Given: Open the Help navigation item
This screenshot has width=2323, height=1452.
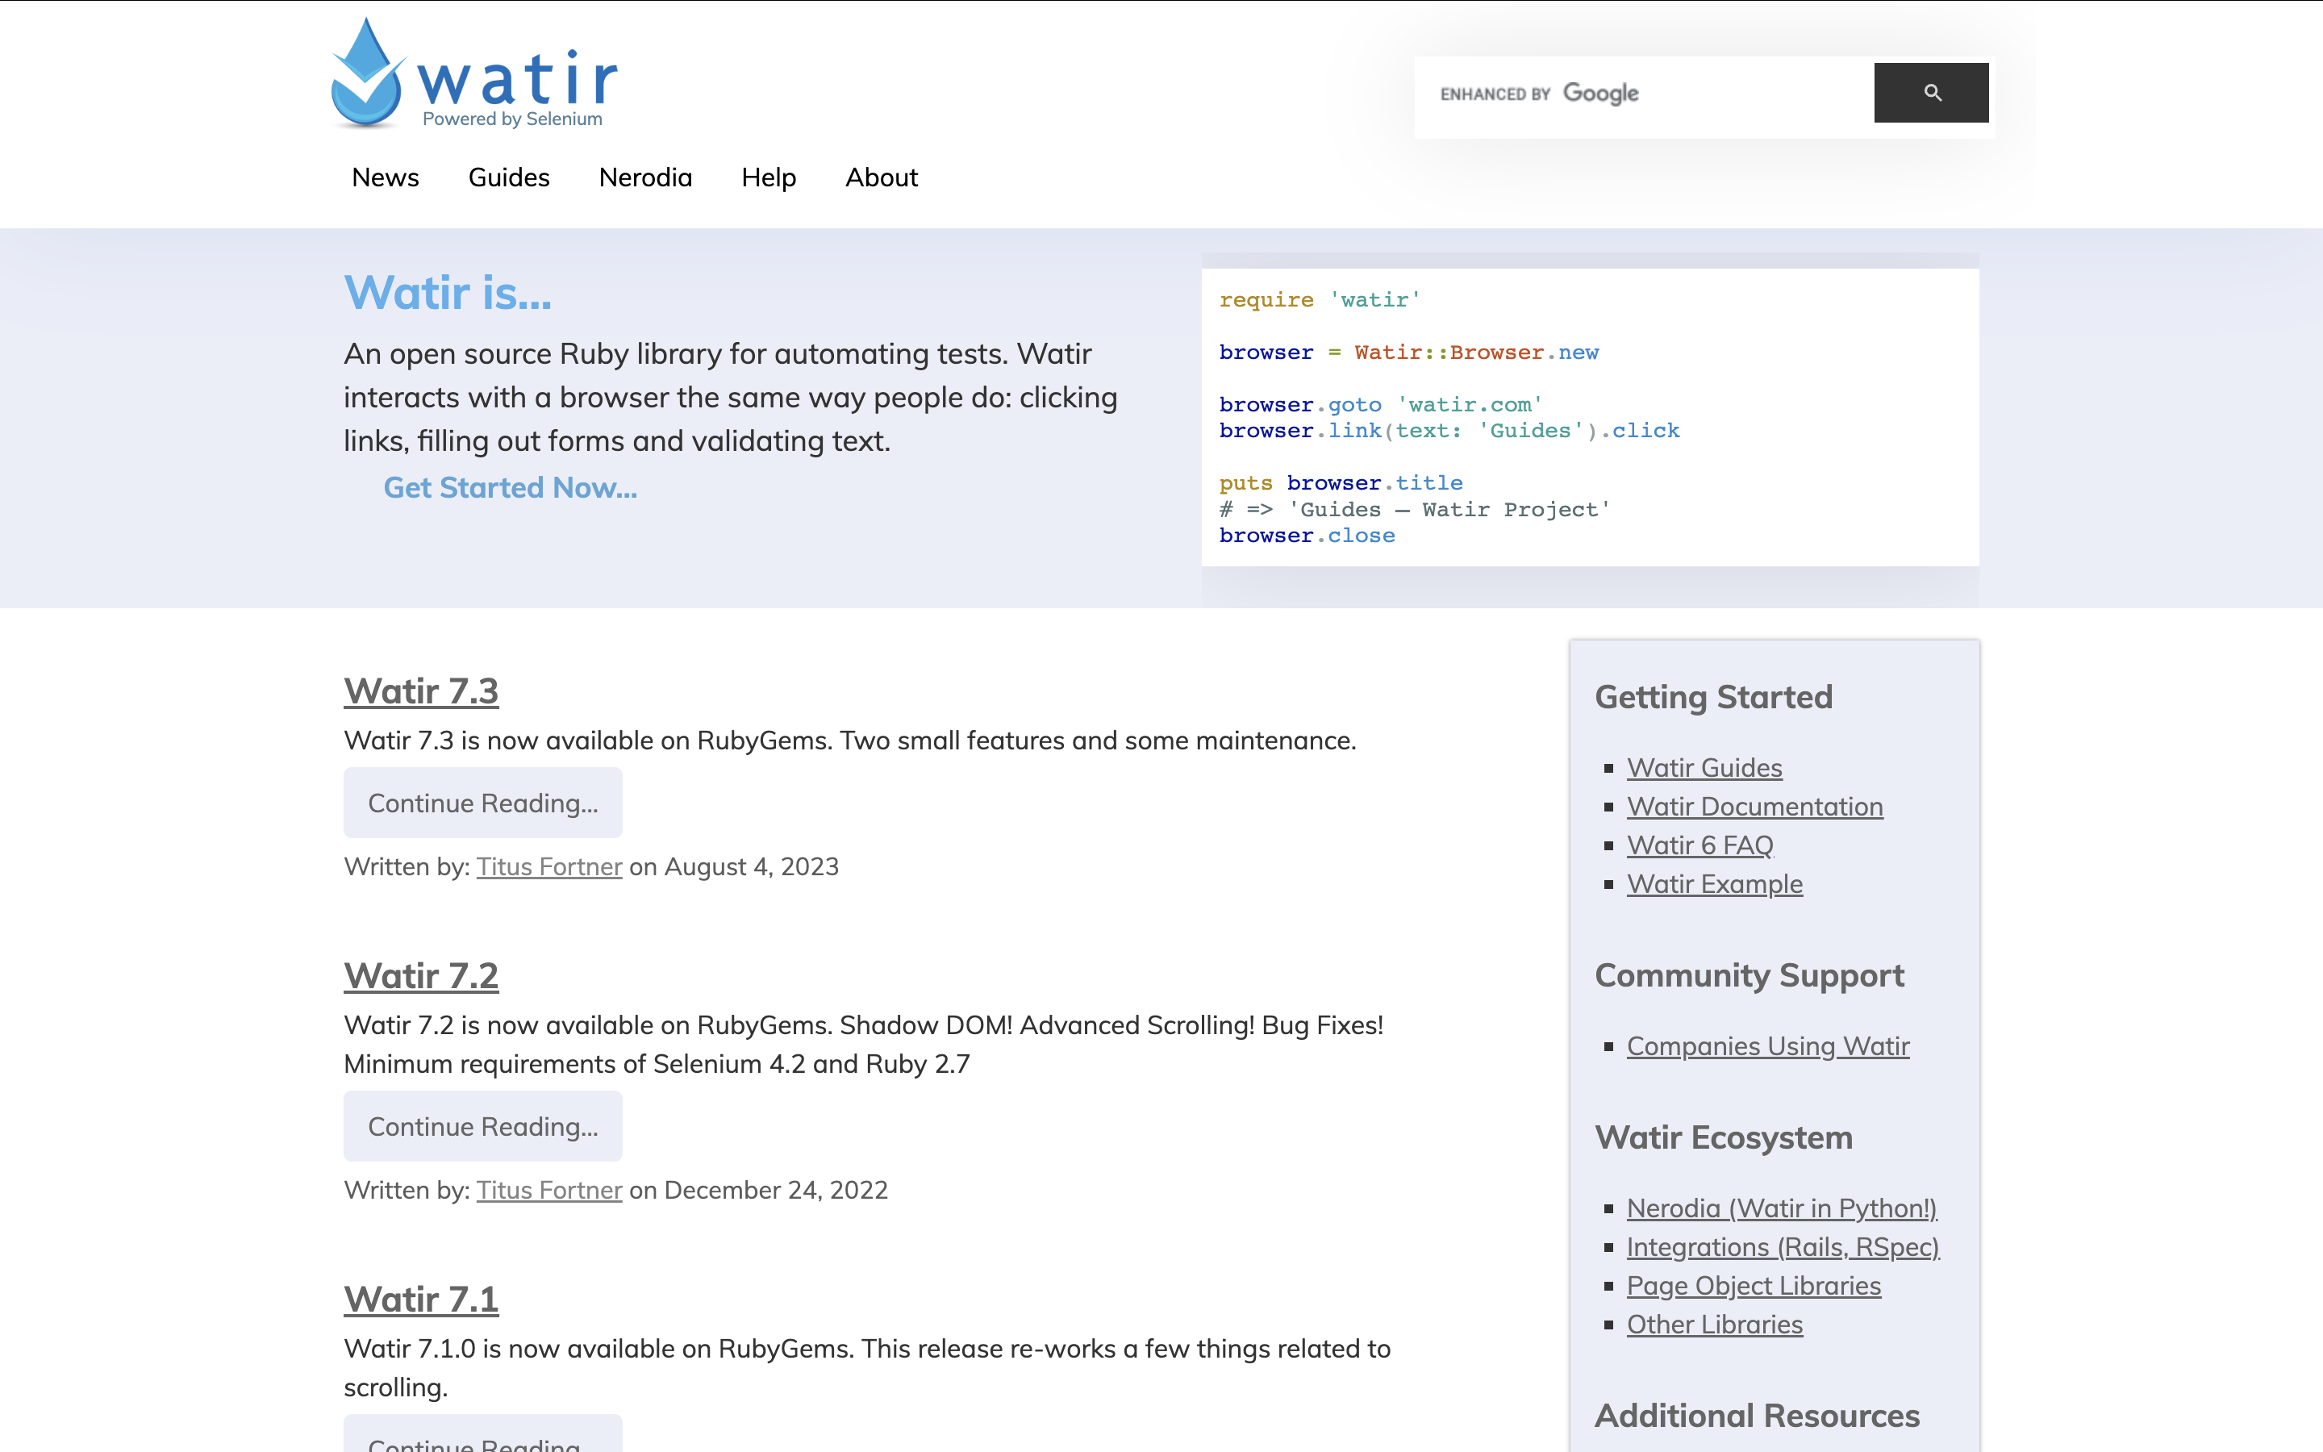Looking at the screenshot, I should (768, 177).
